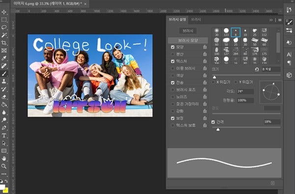Click the 18% spacing value field
The height and width of the screenshot is (194, 295).
pyautogui.click(x=272, y=122)
